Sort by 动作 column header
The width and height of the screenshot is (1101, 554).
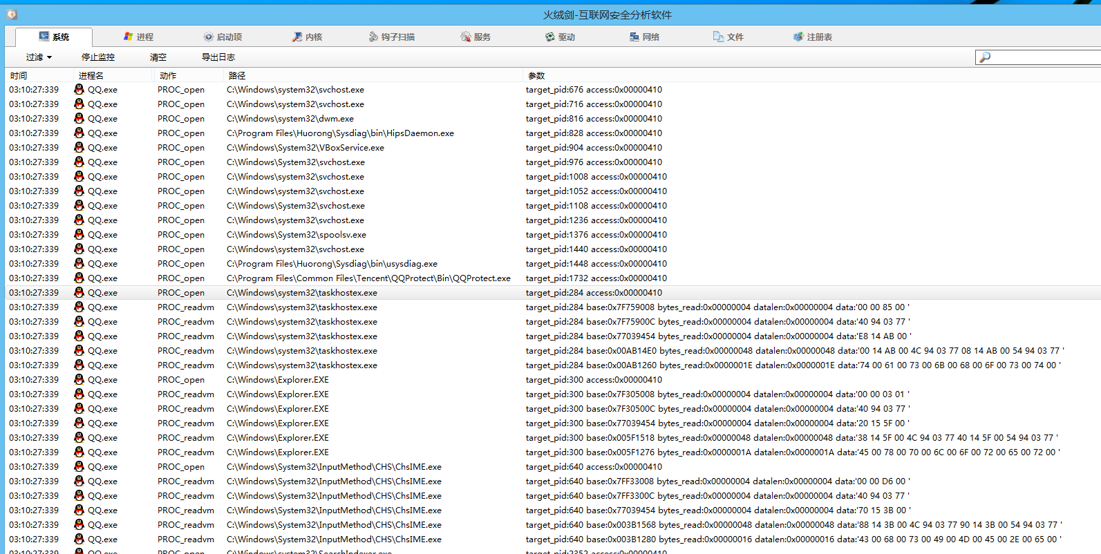[189, 75]
